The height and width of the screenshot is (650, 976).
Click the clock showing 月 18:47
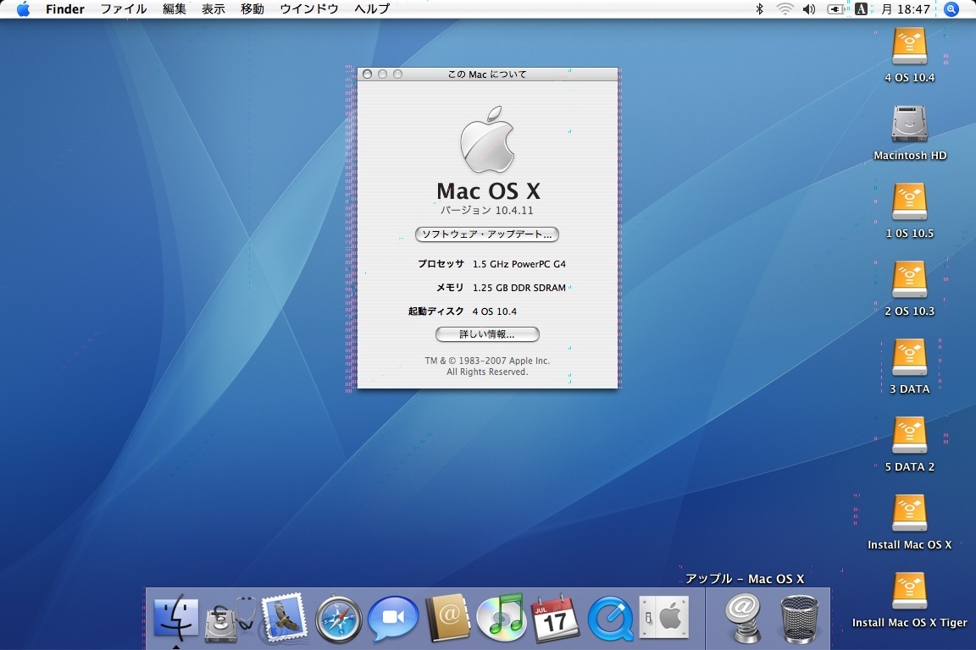[906, 8]
